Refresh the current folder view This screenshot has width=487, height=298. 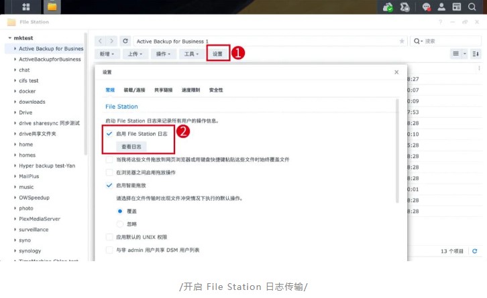(125, 41)
